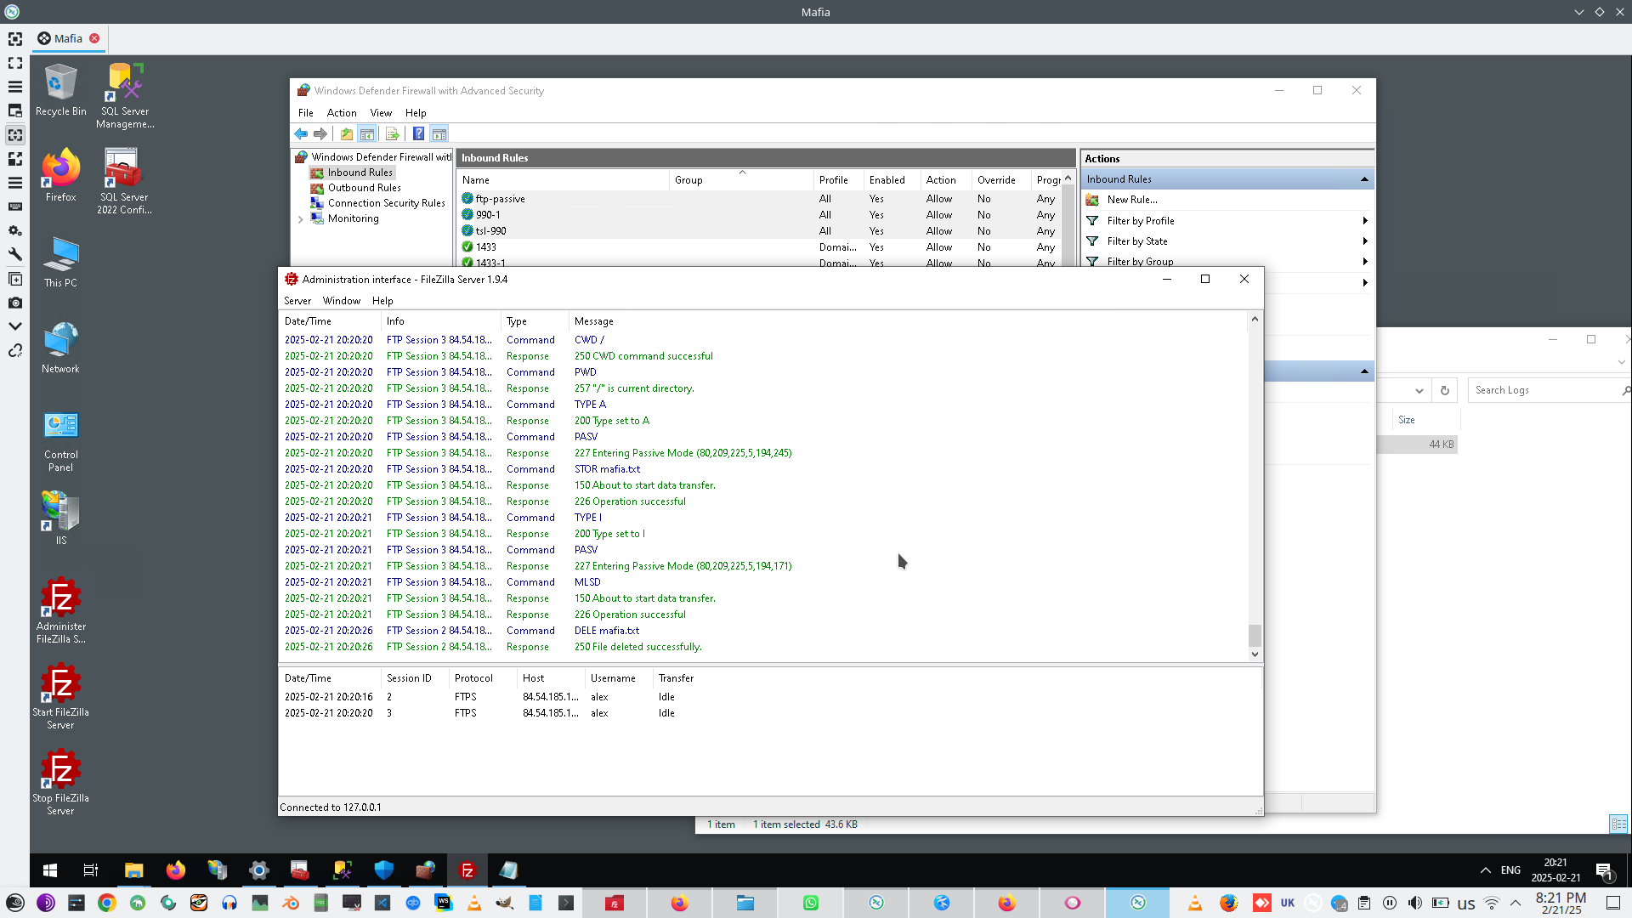Screen dimensions: 1632x918
Task: Collapse the Inbound Rules actions section
Action: (x=1364, y=179)
